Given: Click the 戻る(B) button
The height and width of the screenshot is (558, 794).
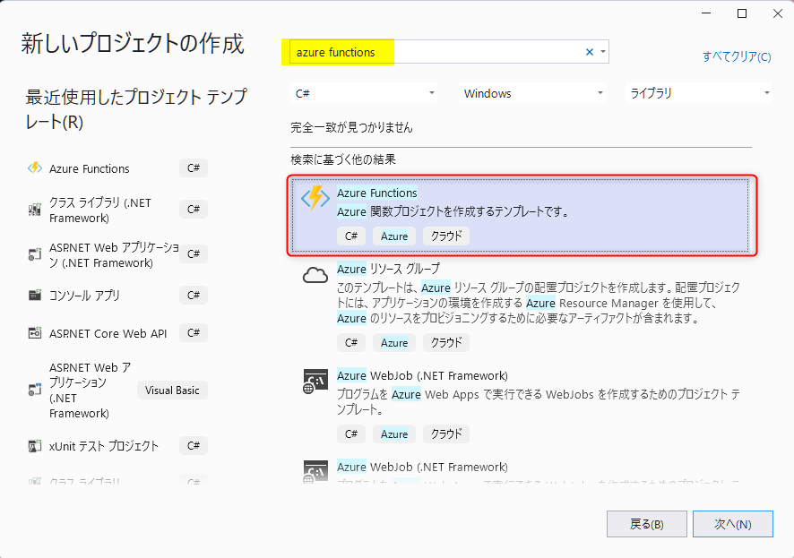Looking at the screenshot, I should pyautogui.click(x=647, y=524).
